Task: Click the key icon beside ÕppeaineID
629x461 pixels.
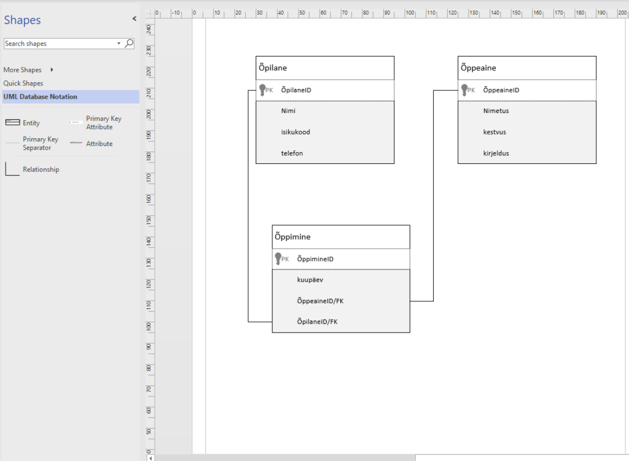Action: coord(466,90)
